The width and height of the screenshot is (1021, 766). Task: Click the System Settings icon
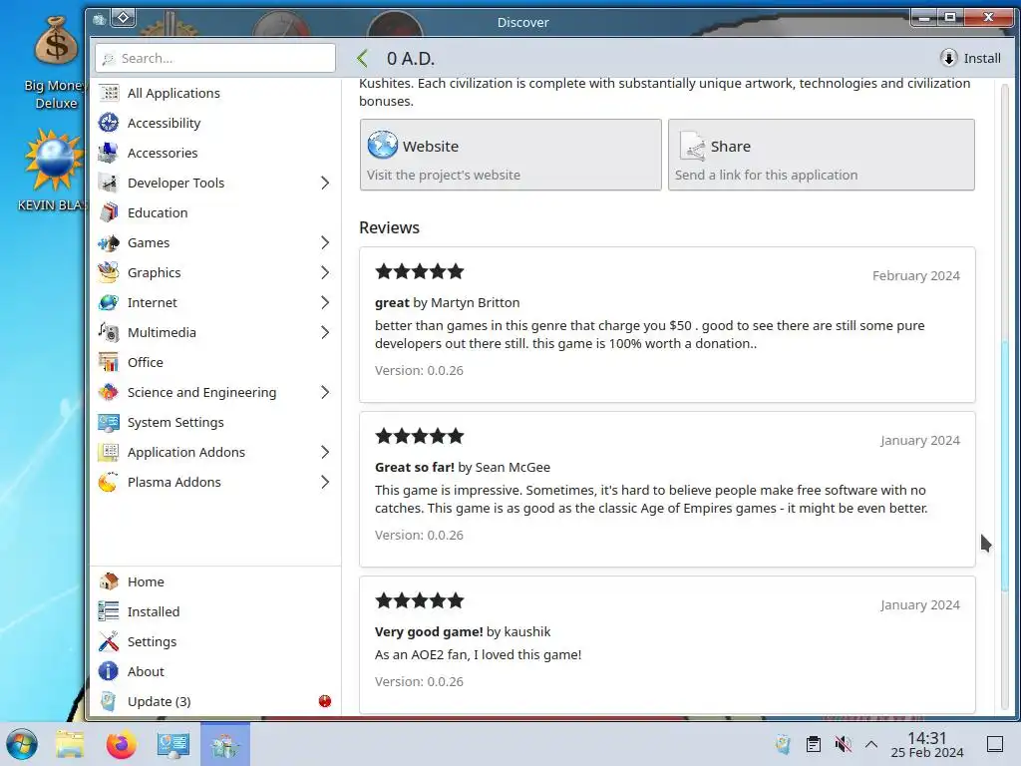[x=109, y=423]
